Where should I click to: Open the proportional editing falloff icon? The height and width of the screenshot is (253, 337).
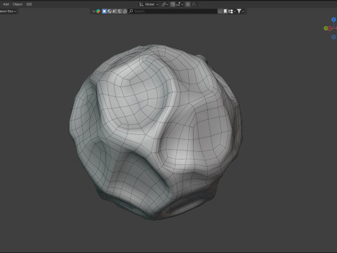pyautogui.click(x=194, y=4)
